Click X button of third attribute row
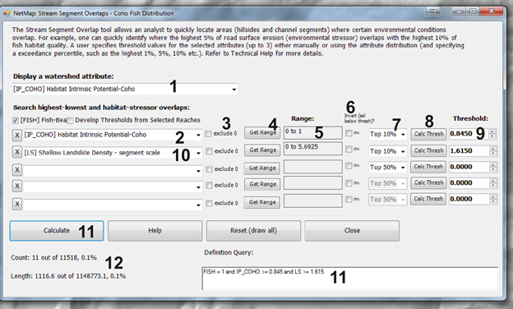The width and height of the screenshot is (513, 309). click(17, 170)
